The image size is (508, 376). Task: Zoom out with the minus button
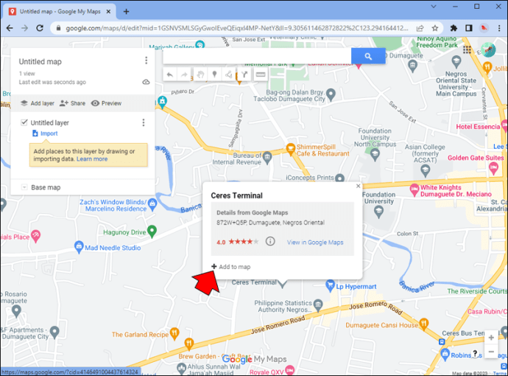coord(491,352)
